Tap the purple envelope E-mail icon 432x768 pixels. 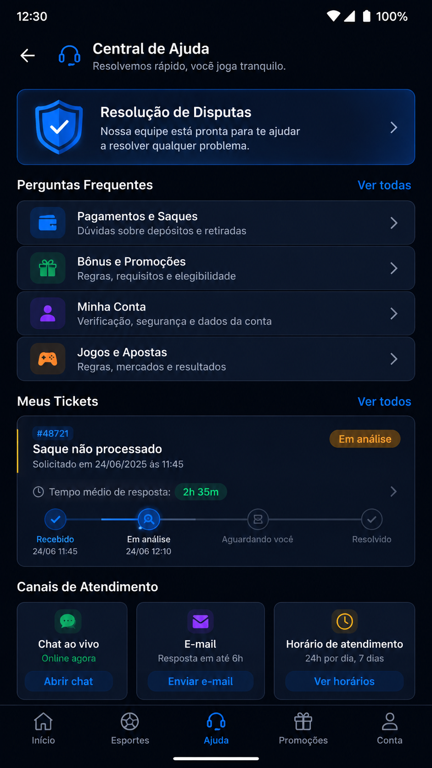pos(201,621)
